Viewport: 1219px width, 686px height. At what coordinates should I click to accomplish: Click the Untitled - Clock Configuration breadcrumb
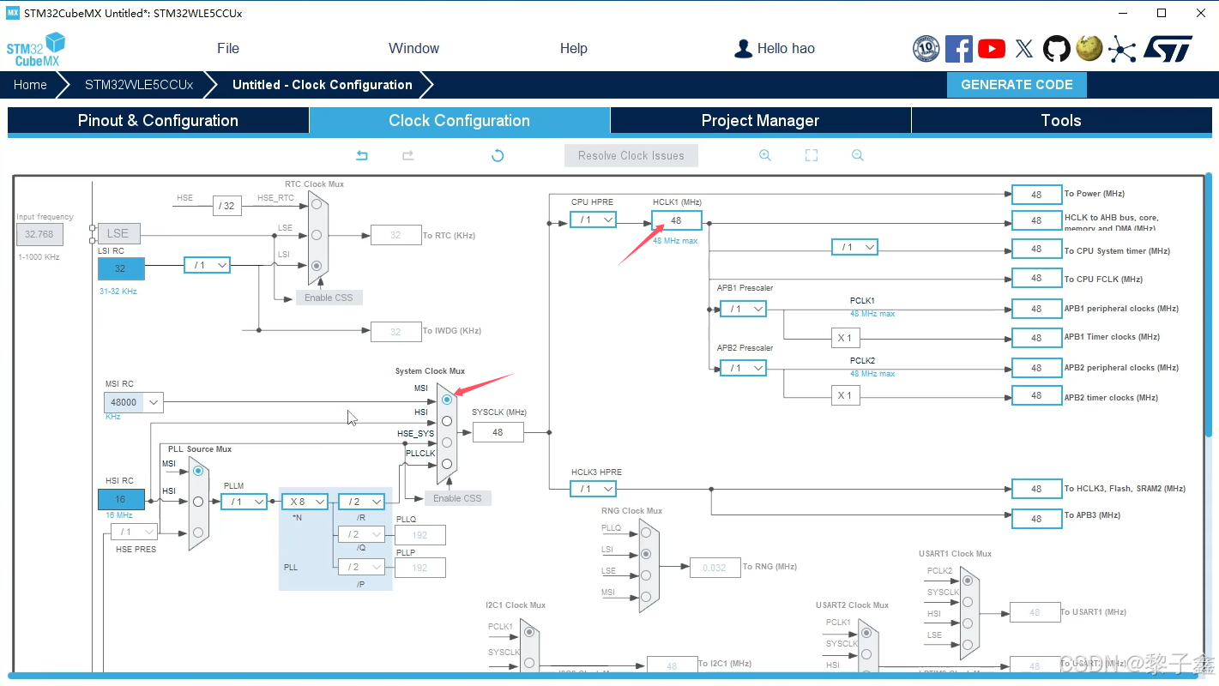(323, 85)
